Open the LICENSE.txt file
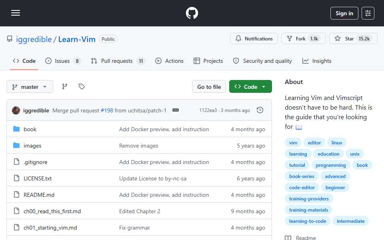The height and width of the screenshot is (240, 384). point(38,178)
